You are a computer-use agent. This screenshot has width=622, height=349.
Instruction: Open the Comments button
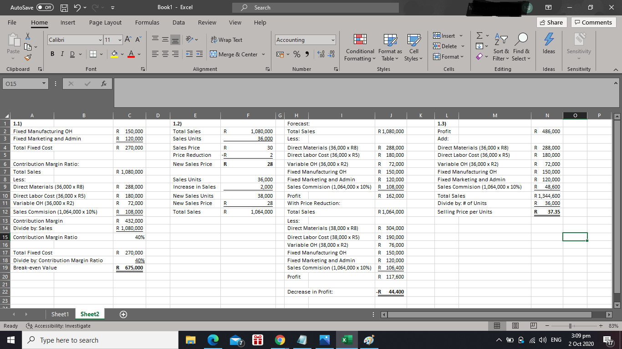(x=593, y=22)
